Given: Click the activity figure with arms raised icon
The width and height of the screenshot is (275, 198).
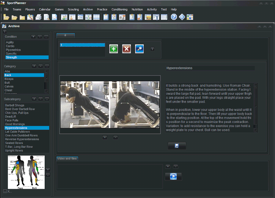Looking at the screenshot, I should [x=156, y=17].
